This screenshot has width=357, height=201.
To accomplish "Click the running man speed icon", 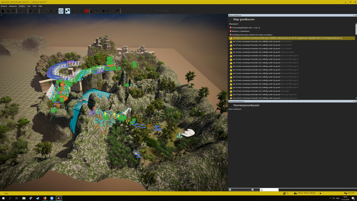I will pos(284,193).
